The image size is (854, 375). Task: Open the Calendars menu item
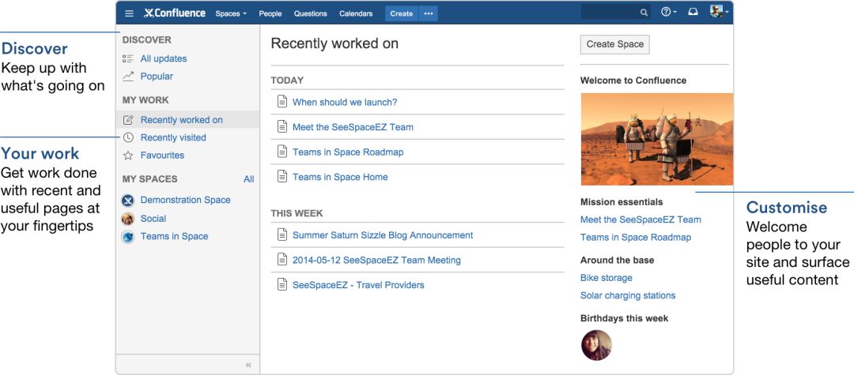[x=356, y=13]
